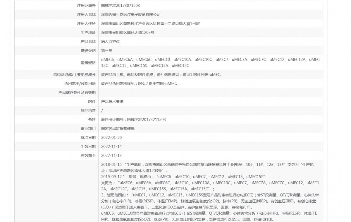Click the 其他内容 label
This screenshot has height=222, width=351.
point(88,111)
